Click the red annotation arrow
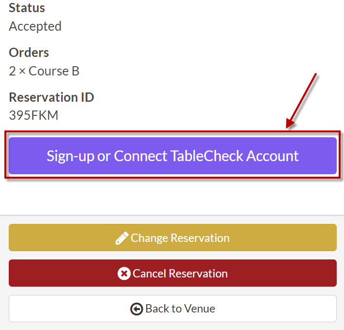Image resolution: width=344 pixels, height=330 pixels. point(302,101)
